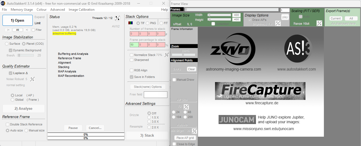Toggle Save in Folders checkbox
Image resolution: width=361 pixels, height=146 pixels.
(x=132, y=77)
